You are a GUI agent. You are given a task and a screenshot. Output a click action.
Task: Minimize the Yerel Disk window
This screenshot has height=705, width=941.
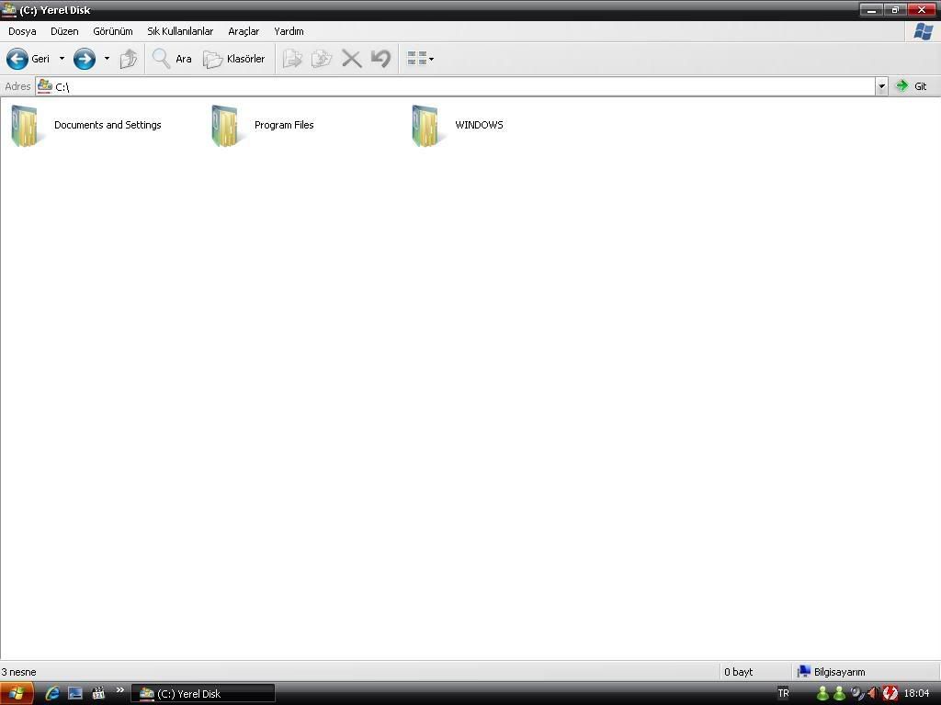pos(871,9)
